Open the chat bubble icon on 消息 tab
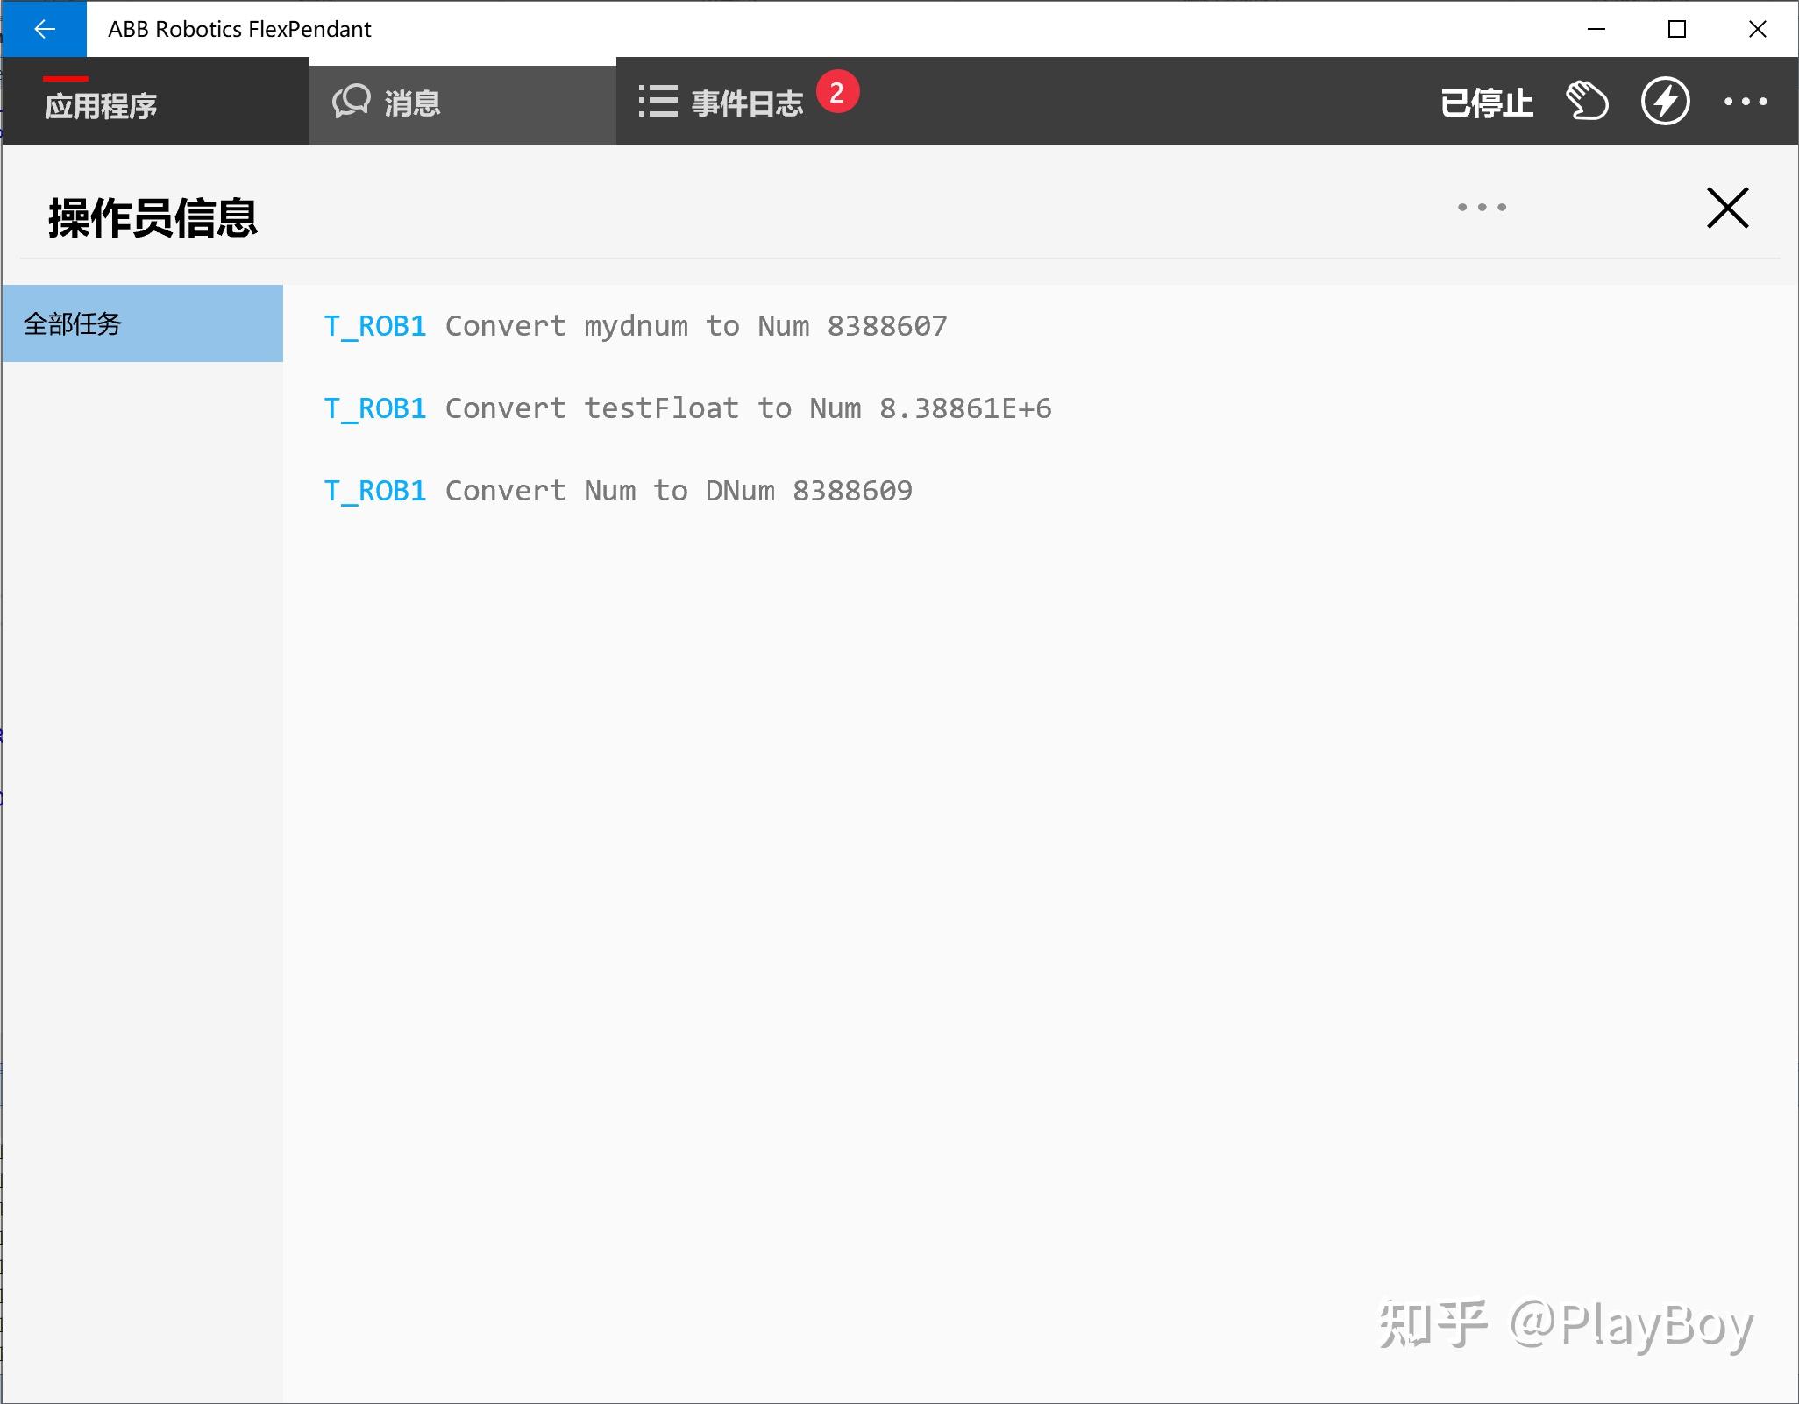 point(352,100)
